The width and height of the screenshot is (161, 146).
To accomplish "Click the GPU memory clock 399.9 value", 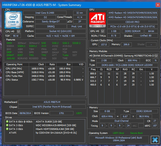I will click(x=126, y=44).
